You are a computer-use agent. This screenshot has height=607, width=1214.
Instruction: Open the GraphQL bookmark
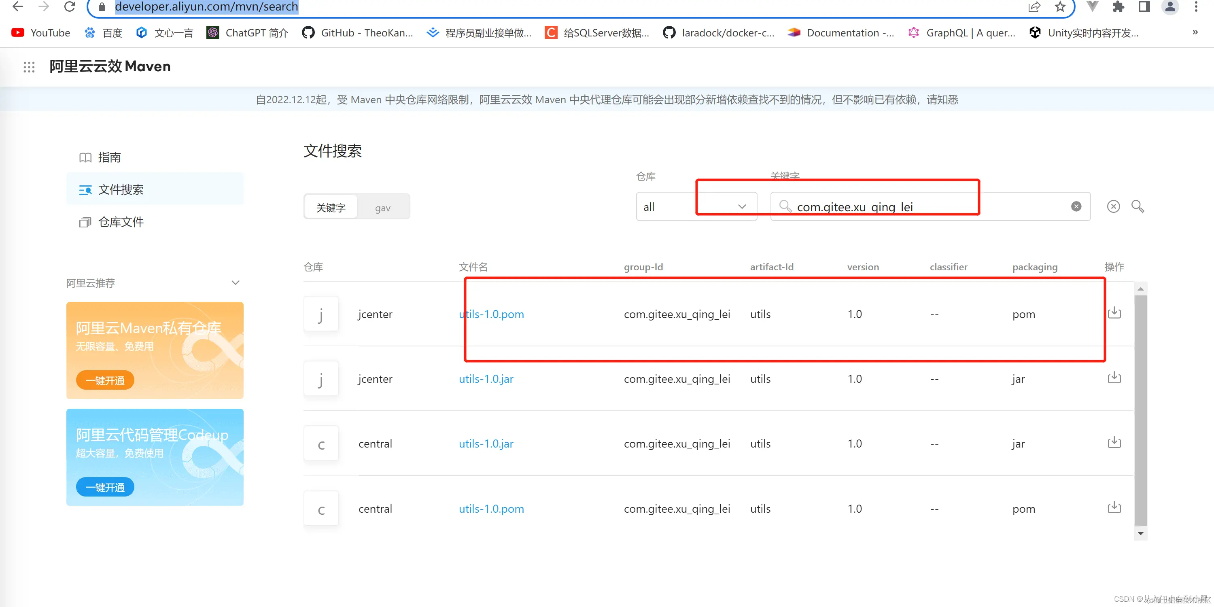click(961, 32)
